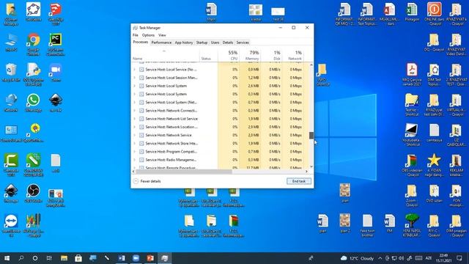Open the Control Panel desktop icon
This screenshot has height=264, width=469.
tap(11, 133)
